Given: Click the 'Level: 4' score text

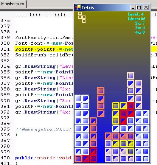Looking at the screenshot, I should pos(135,14).
